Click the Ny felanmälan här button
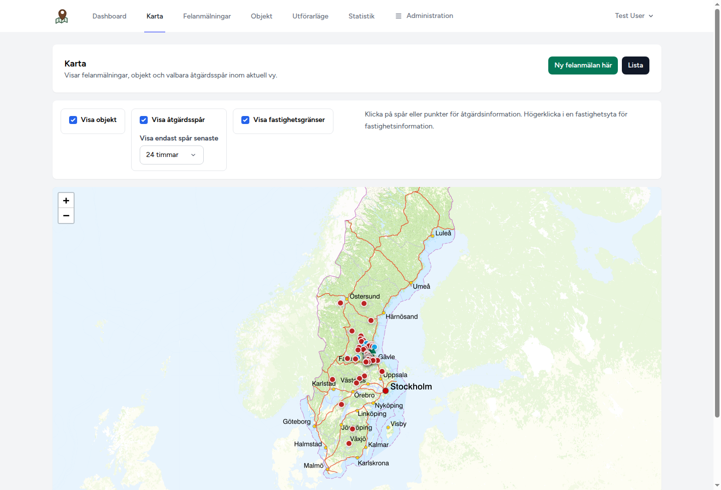Image resolution: width=721 pixels, height=490 pixels. (583, 65)
